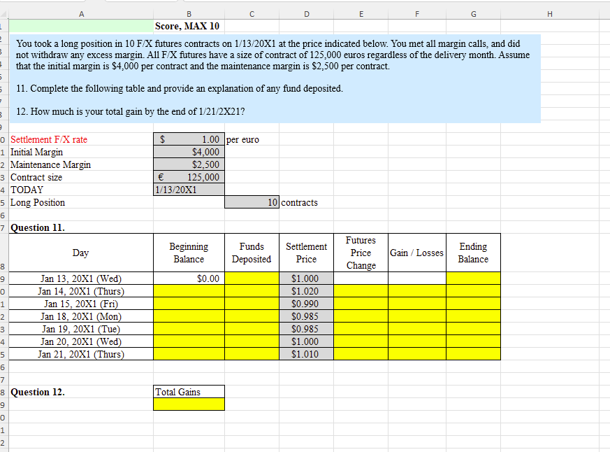610x452 pixels.
Task: Select column E header
Action: (x=361, y=14)
